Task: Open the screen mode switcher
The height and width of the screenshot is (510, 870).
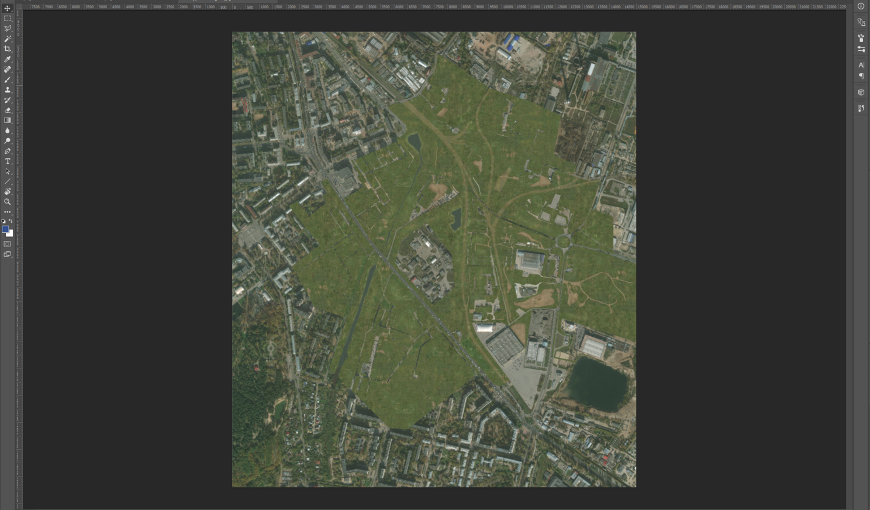Action: coord(8,254)
